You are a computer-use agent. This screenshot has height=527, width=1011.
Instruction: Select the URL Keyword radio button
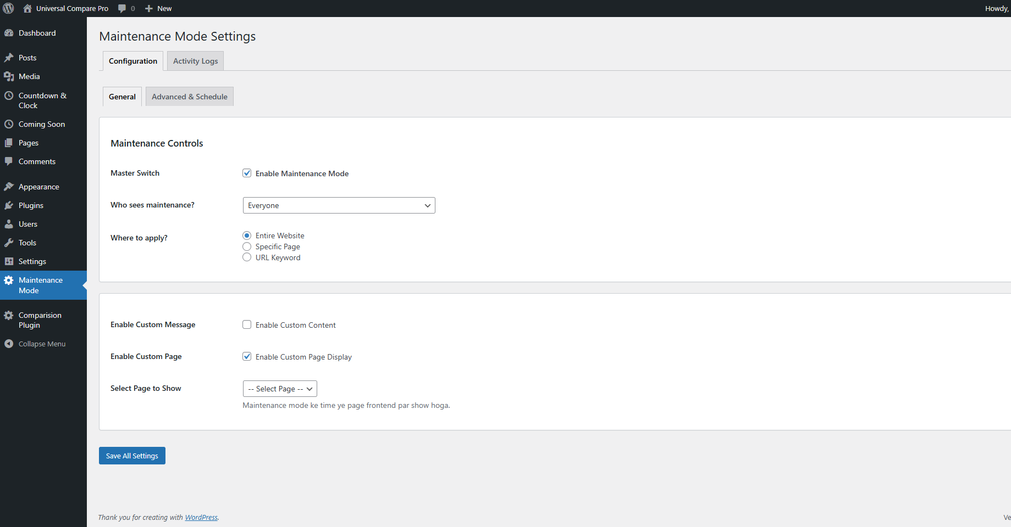[247, 257]
